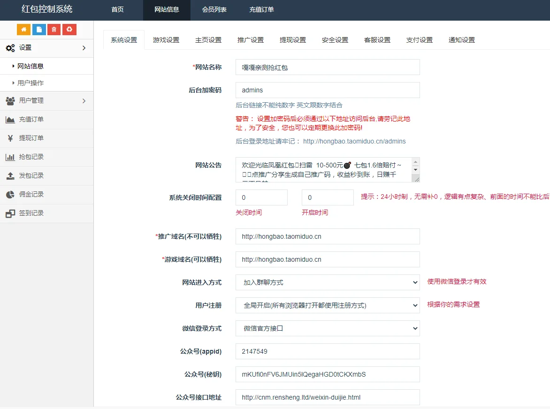Open the 网站进入方式 dropdown
This screenshot has width=550, height=409.
coord(327,282)
